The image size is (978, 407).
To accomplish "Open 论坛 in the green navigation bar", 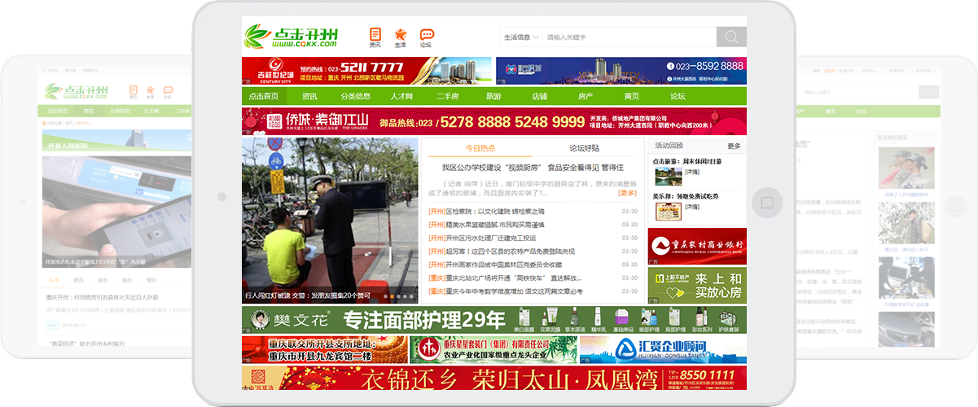I will click(678, 96).
